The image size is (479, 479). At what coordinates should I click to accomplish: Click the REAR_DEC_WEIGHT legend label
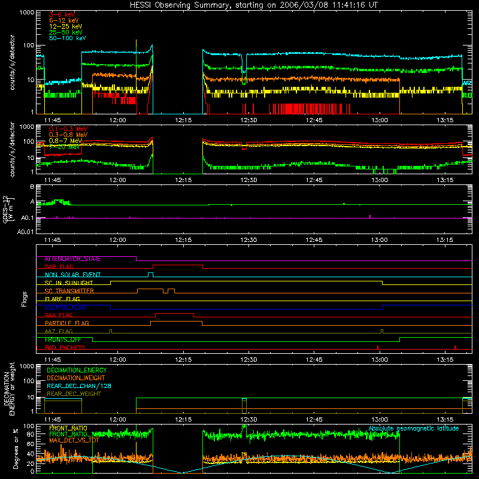(74, 394)
